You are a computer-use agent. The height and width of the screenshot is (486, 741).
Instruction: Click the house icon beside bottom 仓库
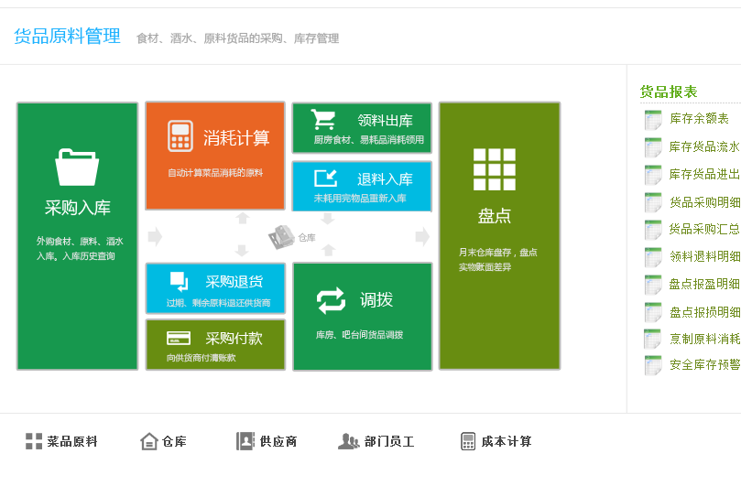pyautogui.click(x=149, y=441)
